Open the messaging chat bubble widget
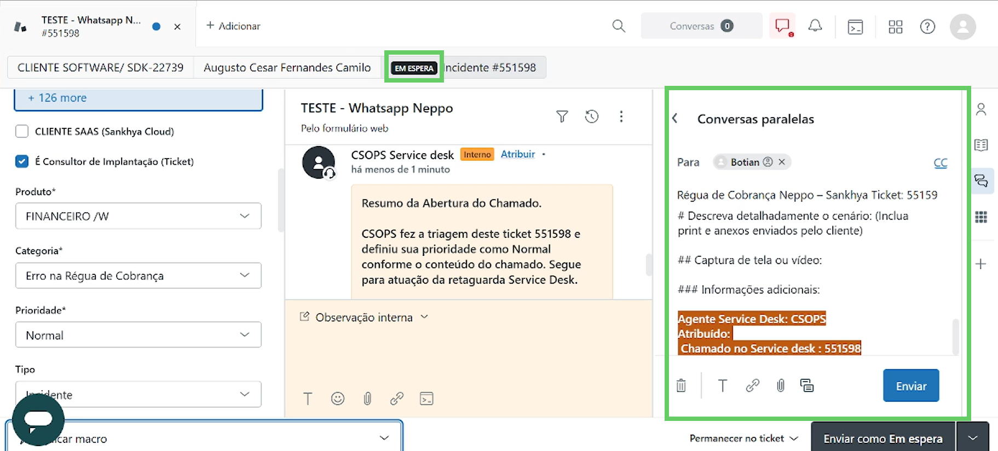 (38, 420)
